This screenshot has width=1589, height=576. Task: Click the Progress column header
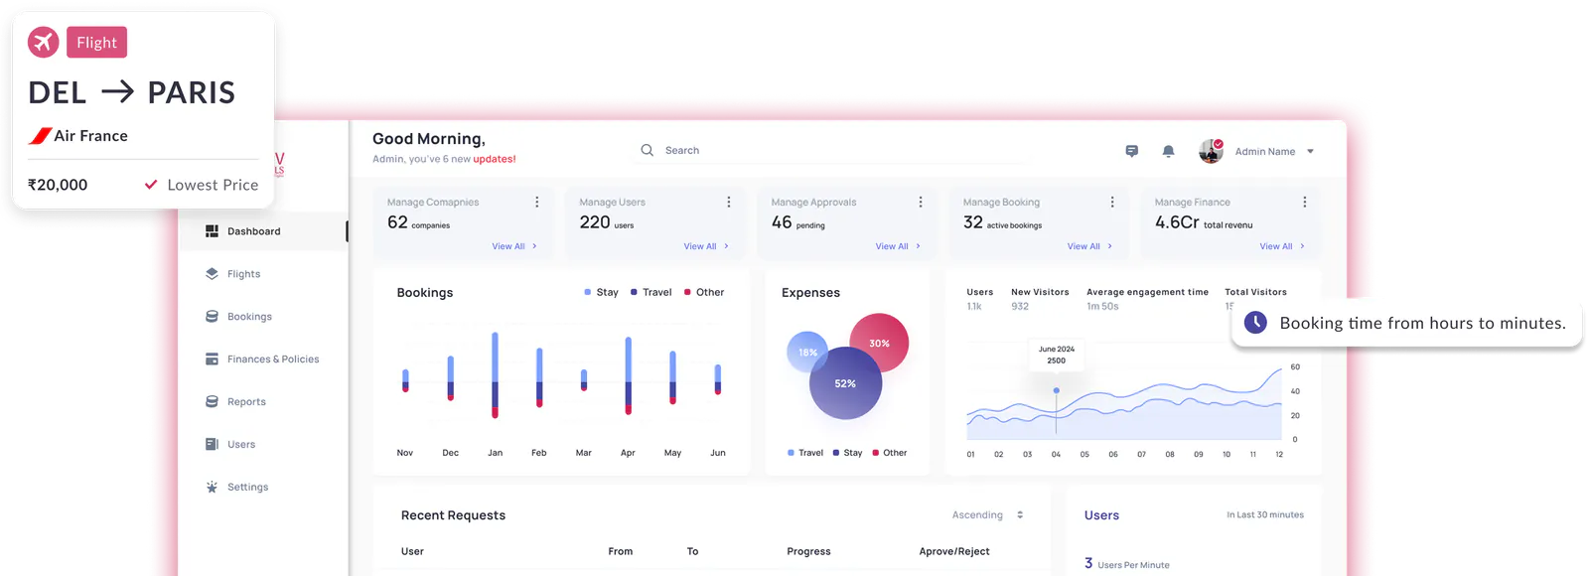(x=808, y=551)
